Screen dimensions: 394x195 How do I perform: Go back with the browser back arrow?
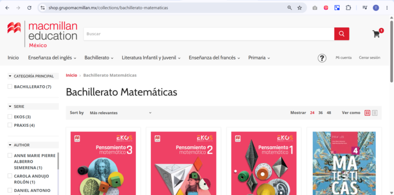coord(7,8)
